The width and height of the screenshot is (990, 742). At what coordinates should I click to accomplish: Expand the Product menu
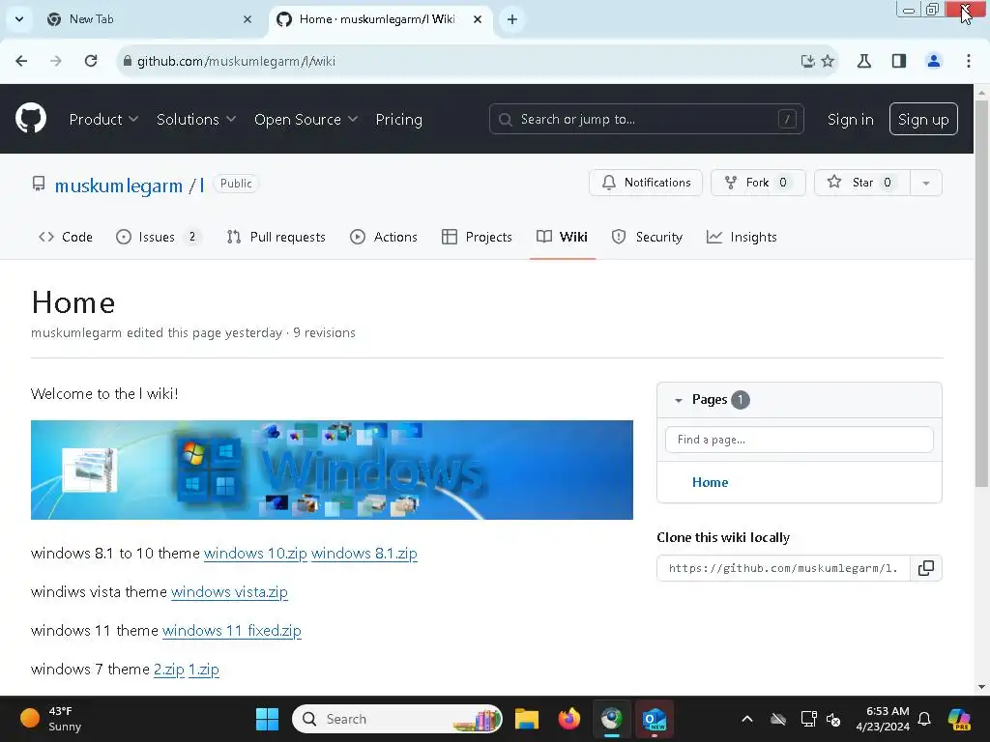103,119
